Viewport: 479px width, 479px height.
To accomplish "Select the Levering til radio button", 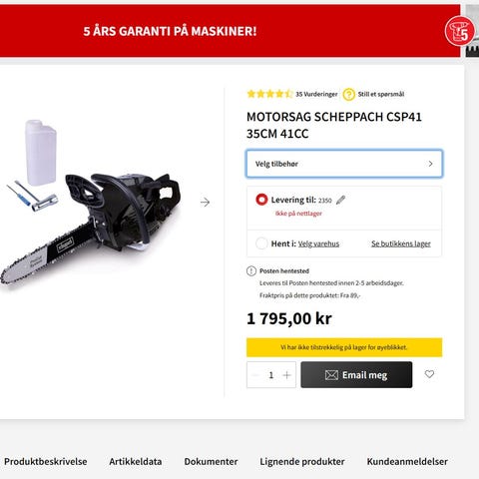I will point(261,200).
